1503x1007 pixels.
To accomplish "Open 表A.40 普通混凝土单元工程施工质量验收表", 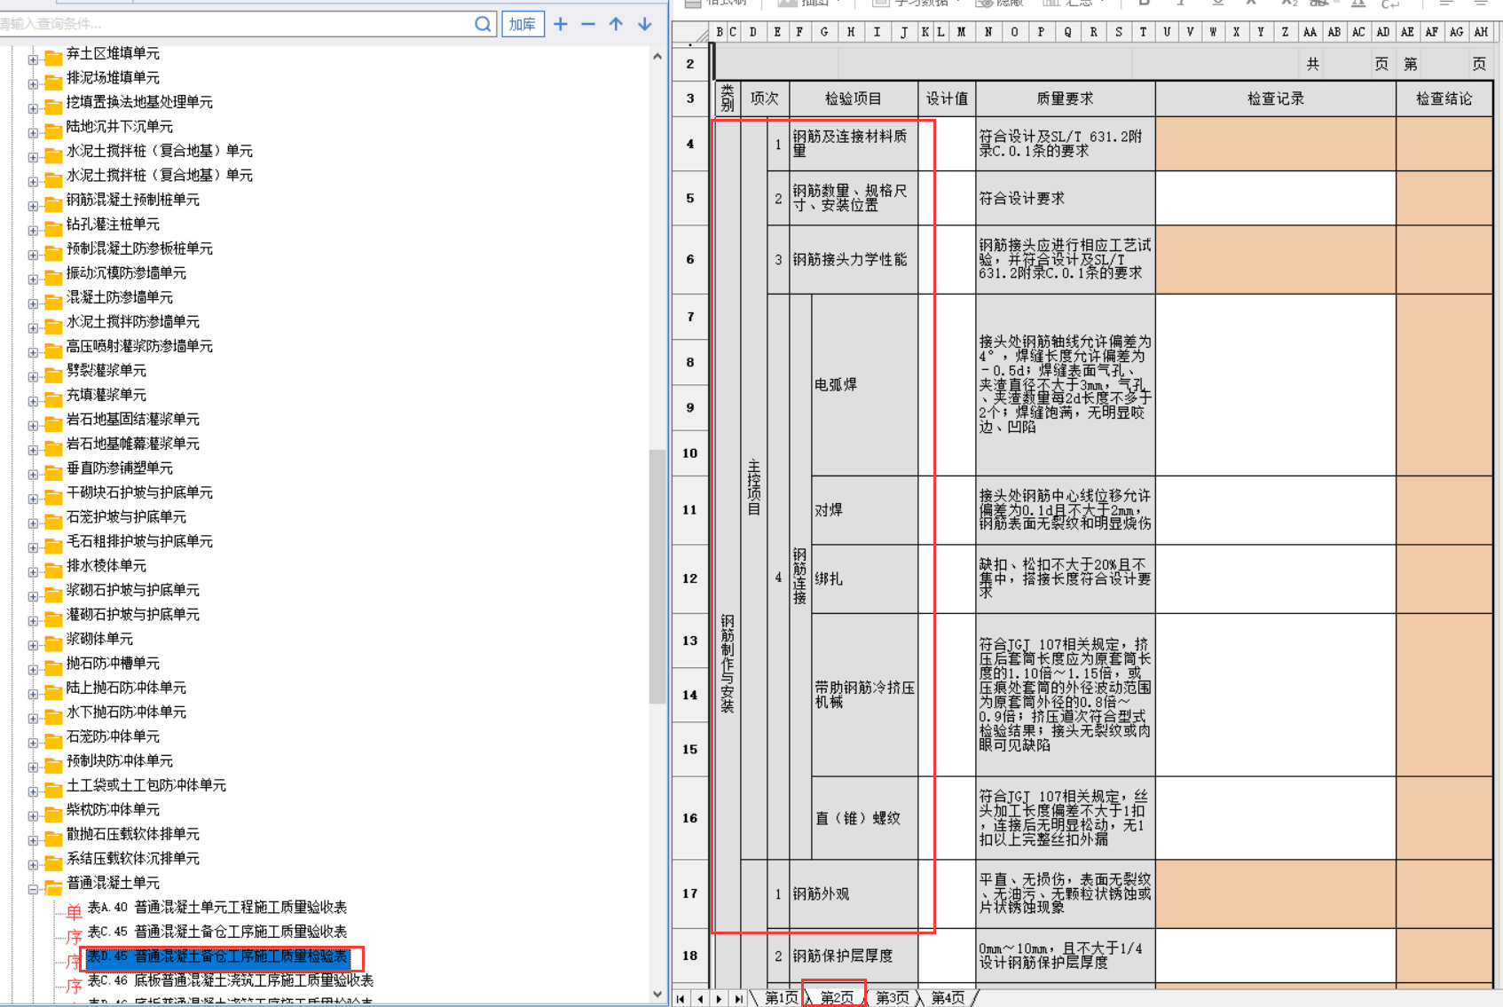I will 216,908.
